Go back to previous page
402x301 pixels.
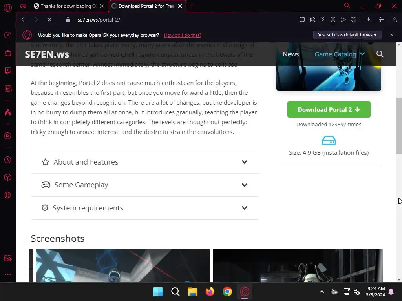coord(23,20)
